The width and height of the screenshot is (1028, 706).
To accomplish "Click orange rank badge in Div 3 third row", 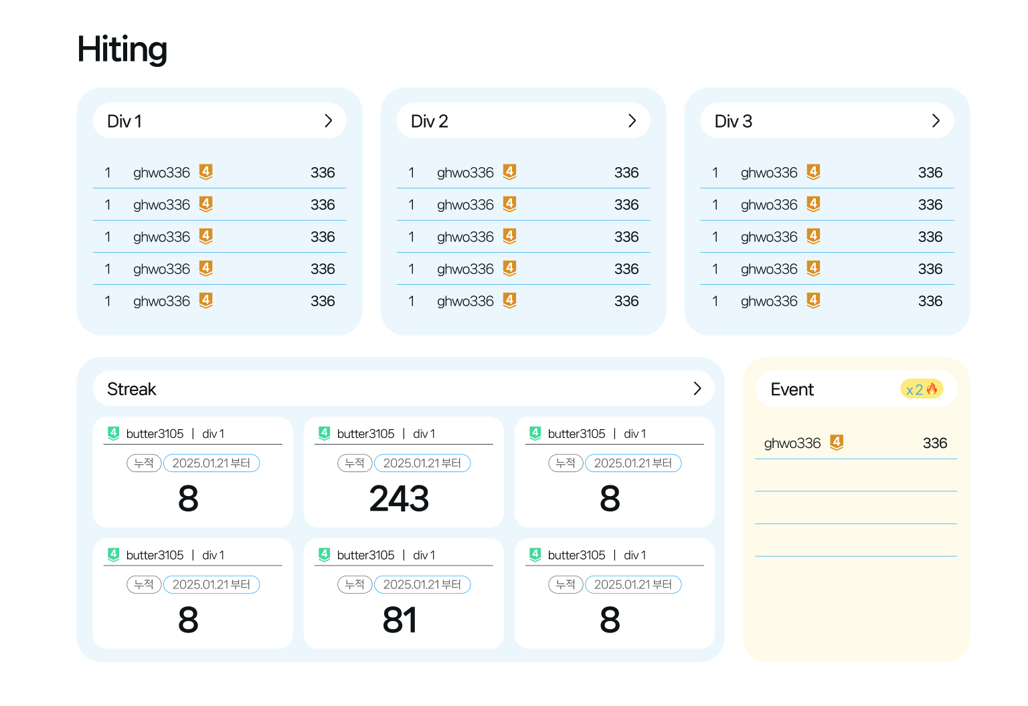I will [x=814, y=236].
